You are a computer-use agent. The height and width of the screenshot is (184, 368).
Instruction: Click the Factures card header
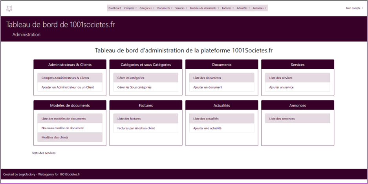(x=146, y=105)
